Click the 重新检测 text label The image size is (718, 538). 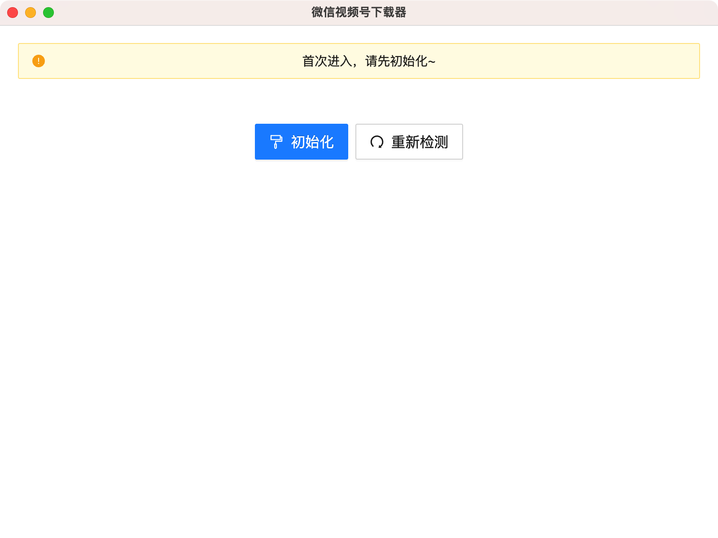pyautogui.click(x=420, y=142)
